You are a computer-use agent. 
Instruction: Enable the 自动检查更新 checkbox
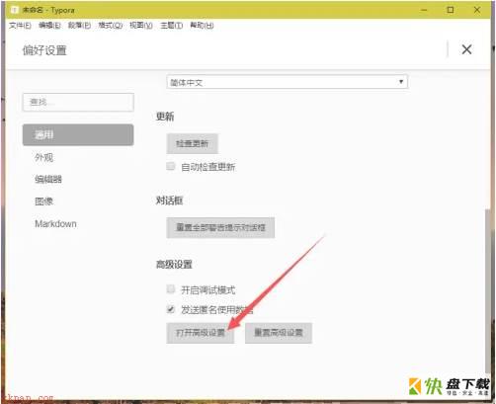point(171,166)
